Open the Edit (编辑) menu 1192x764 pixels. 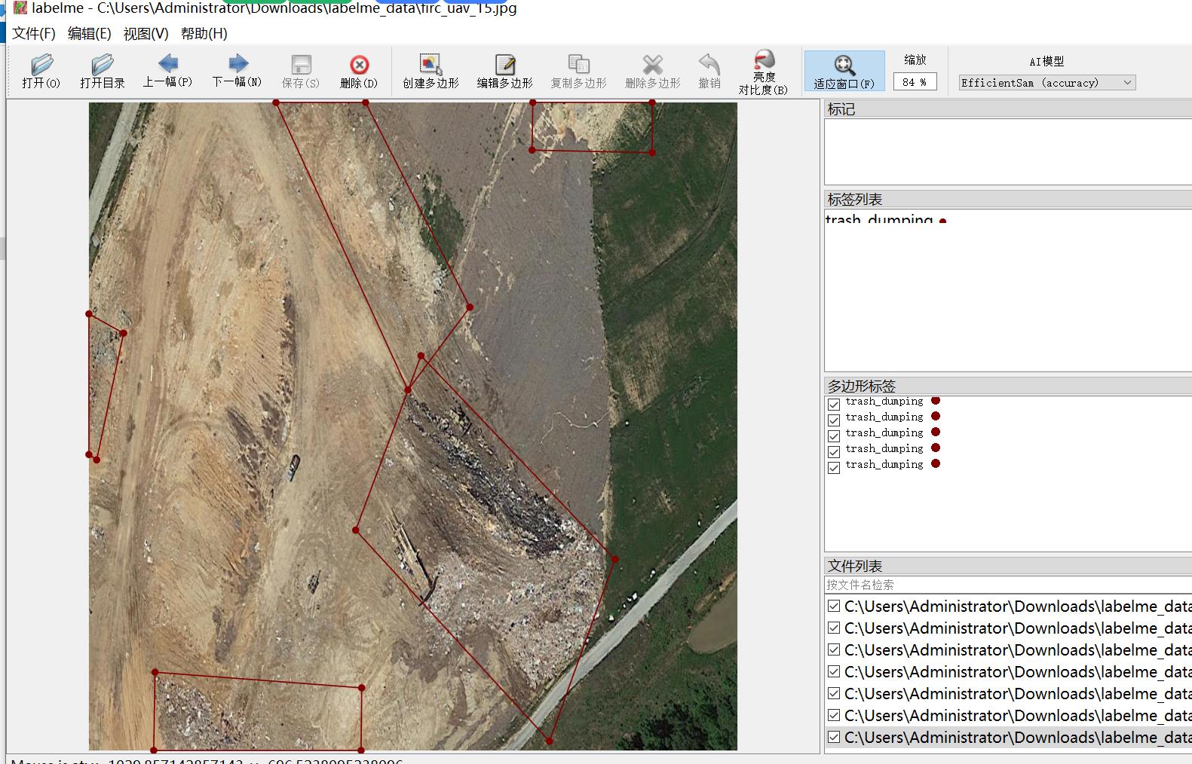[x=89, y=34]
